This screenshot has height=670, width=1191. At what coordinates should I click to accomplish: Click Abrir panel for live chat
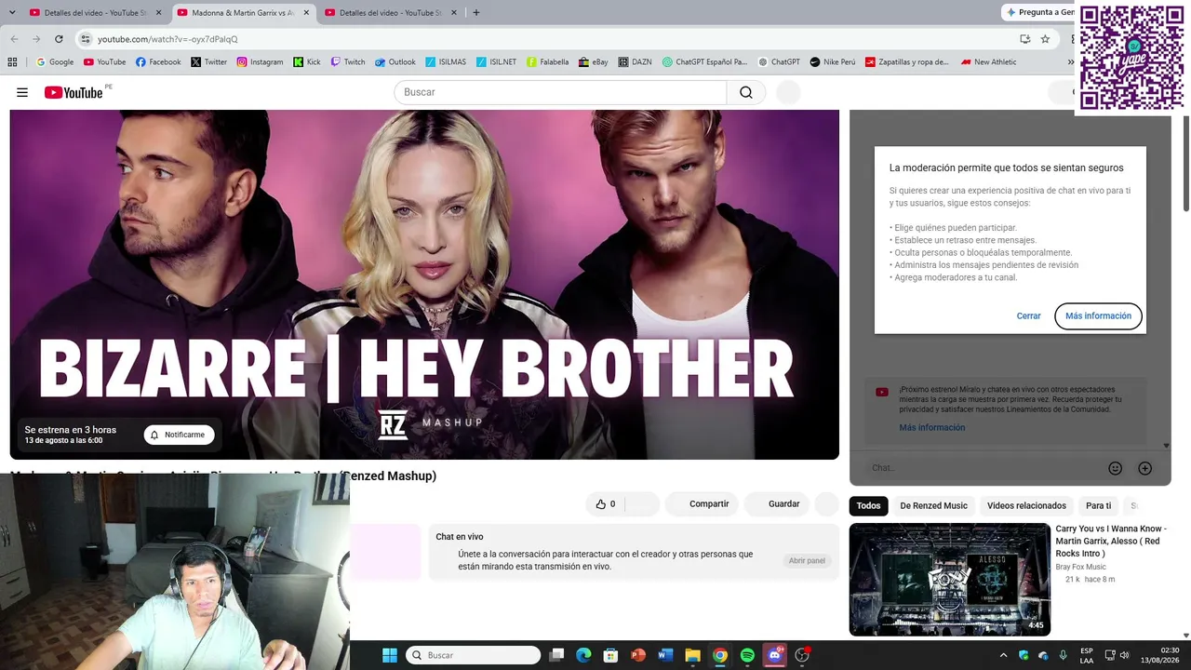[x=807, y=560]
